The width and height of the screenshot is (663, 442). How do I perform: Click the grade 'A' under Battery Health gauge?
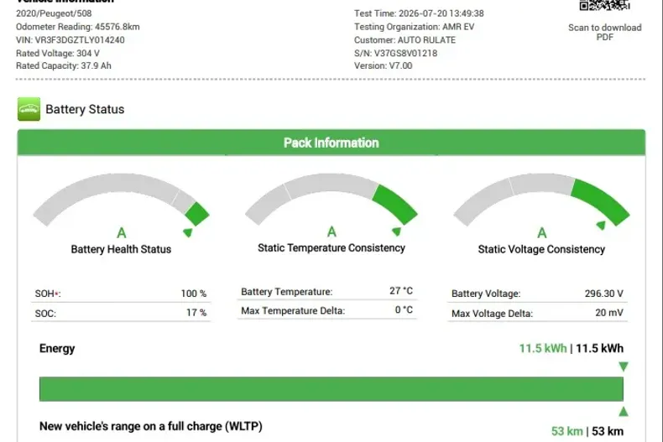pos(122,233)
